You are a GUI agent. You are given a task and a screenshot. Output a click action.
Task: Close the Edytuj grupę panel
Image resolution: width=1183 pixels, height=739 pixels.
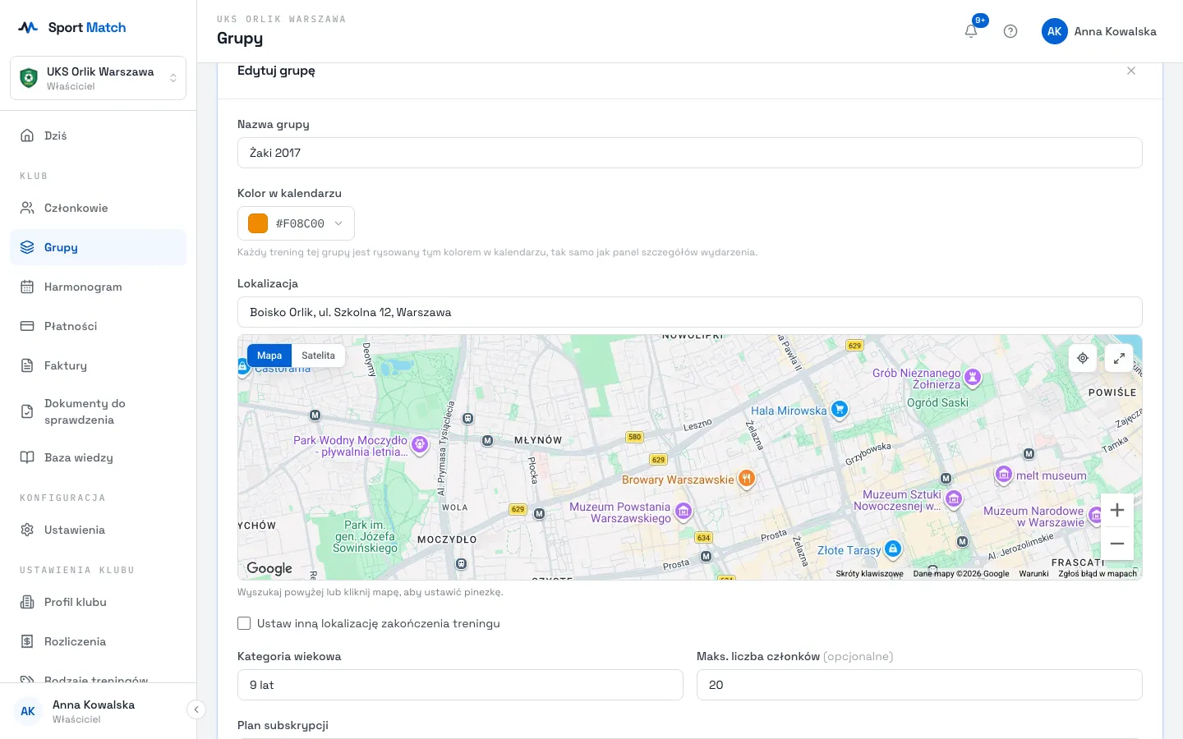tap(1131, 71)
